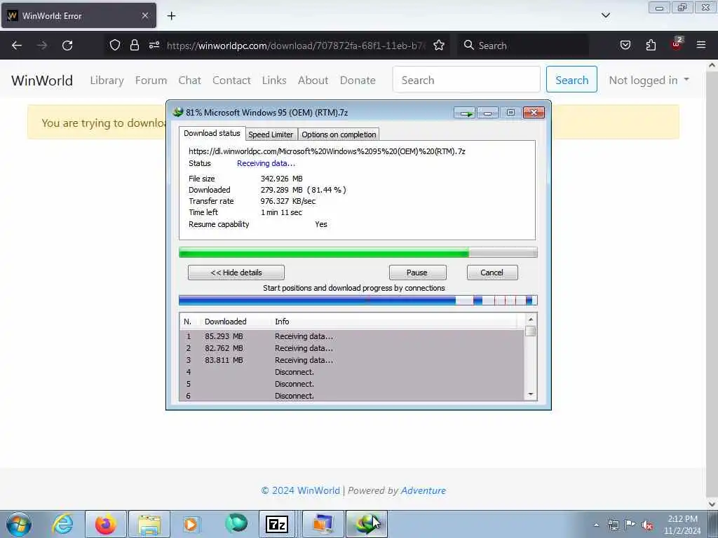The height and width of the screenshot is (538, 718).
Task: Click the Firefox toolbar Search box
Action: 522,46
